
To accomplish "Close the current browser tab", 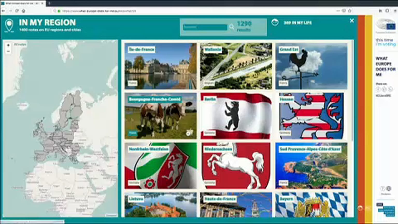I will tap(42, 3).
